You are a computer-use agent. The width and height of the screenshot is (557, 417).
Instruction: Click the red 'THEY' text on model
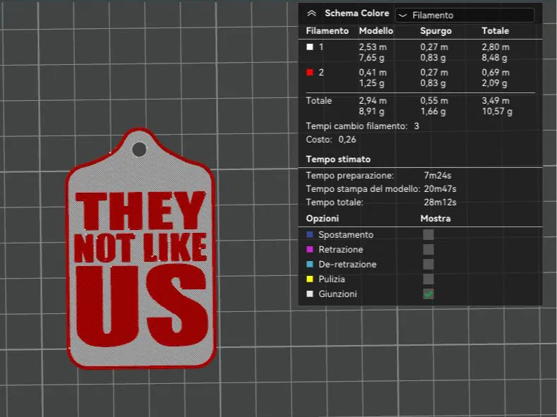(140, 210)
